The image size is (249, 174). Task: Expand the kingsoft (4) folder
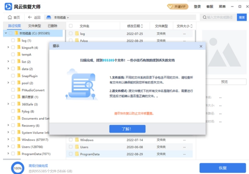[x=8, y=47]
